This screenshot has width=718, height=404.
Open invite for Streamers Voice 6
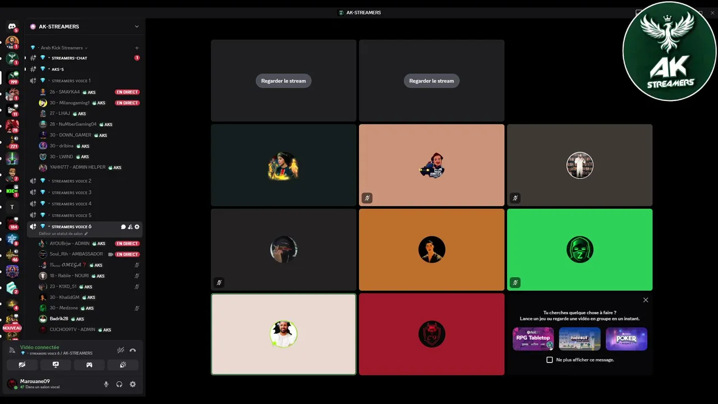pos(130,227)
